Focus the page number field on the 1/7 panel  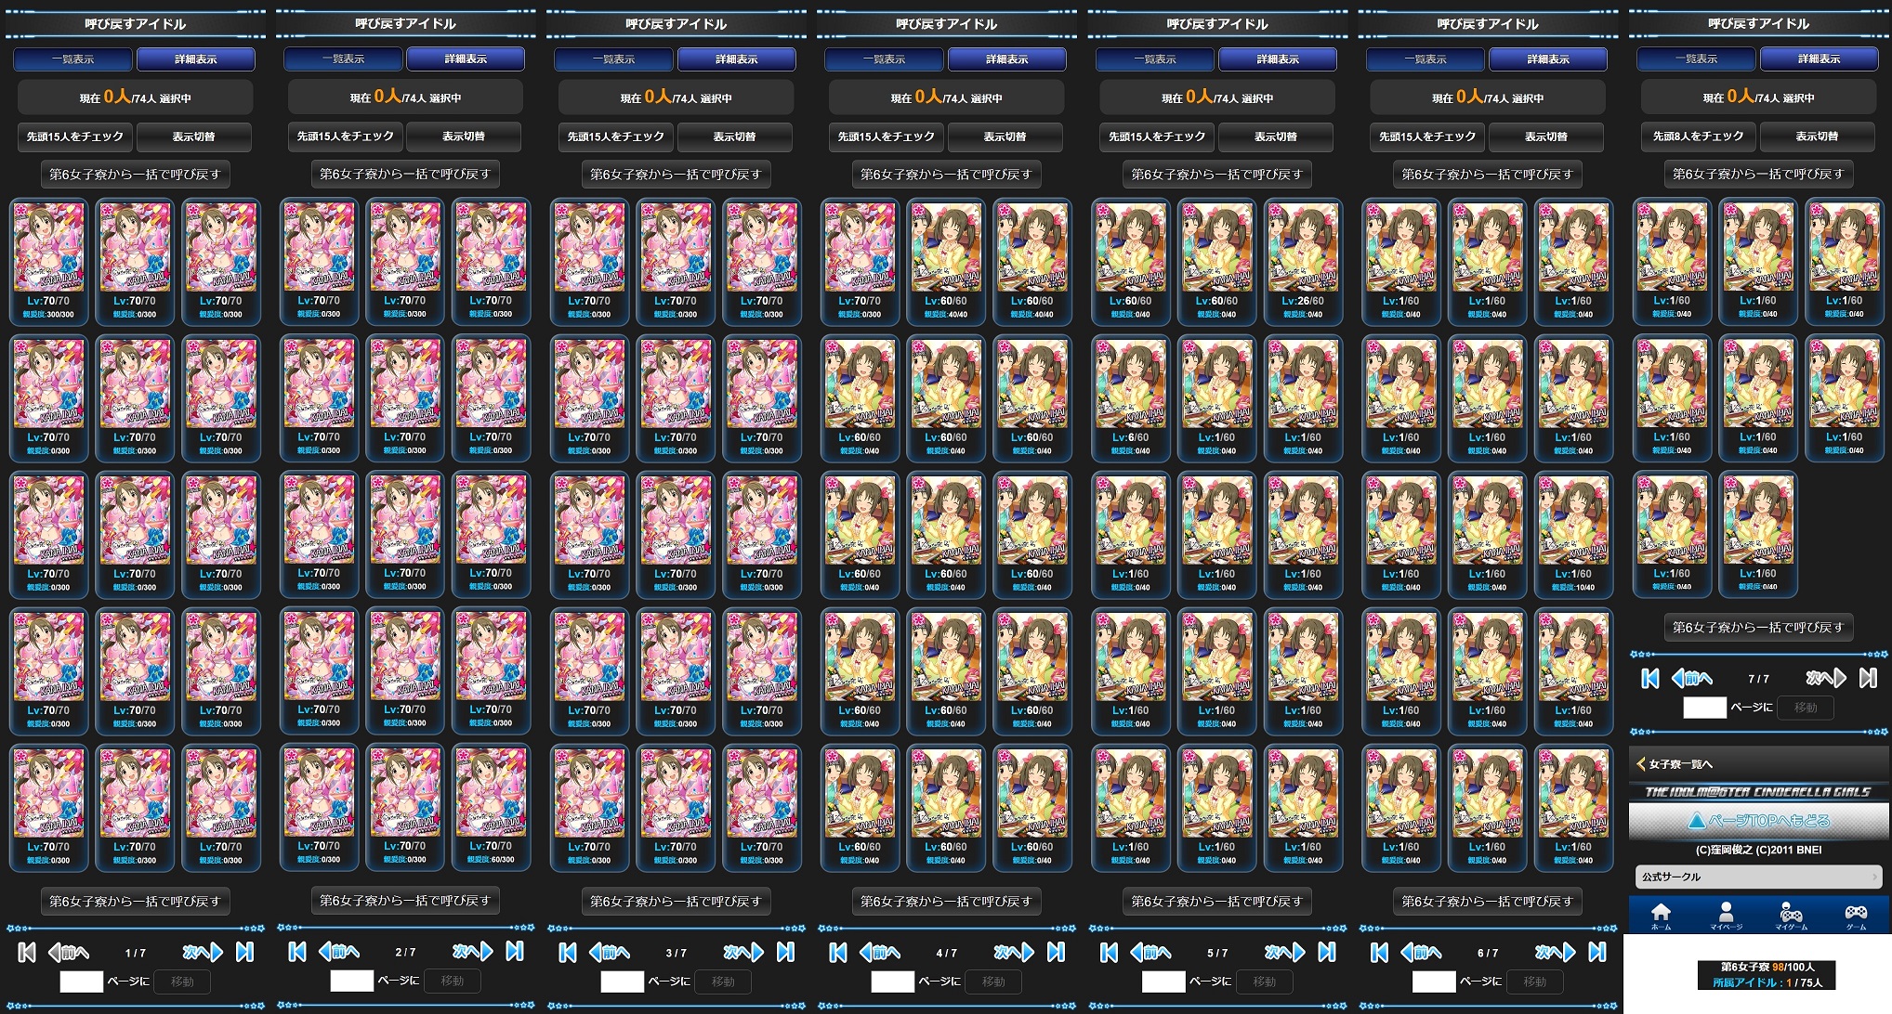[82, 981]
